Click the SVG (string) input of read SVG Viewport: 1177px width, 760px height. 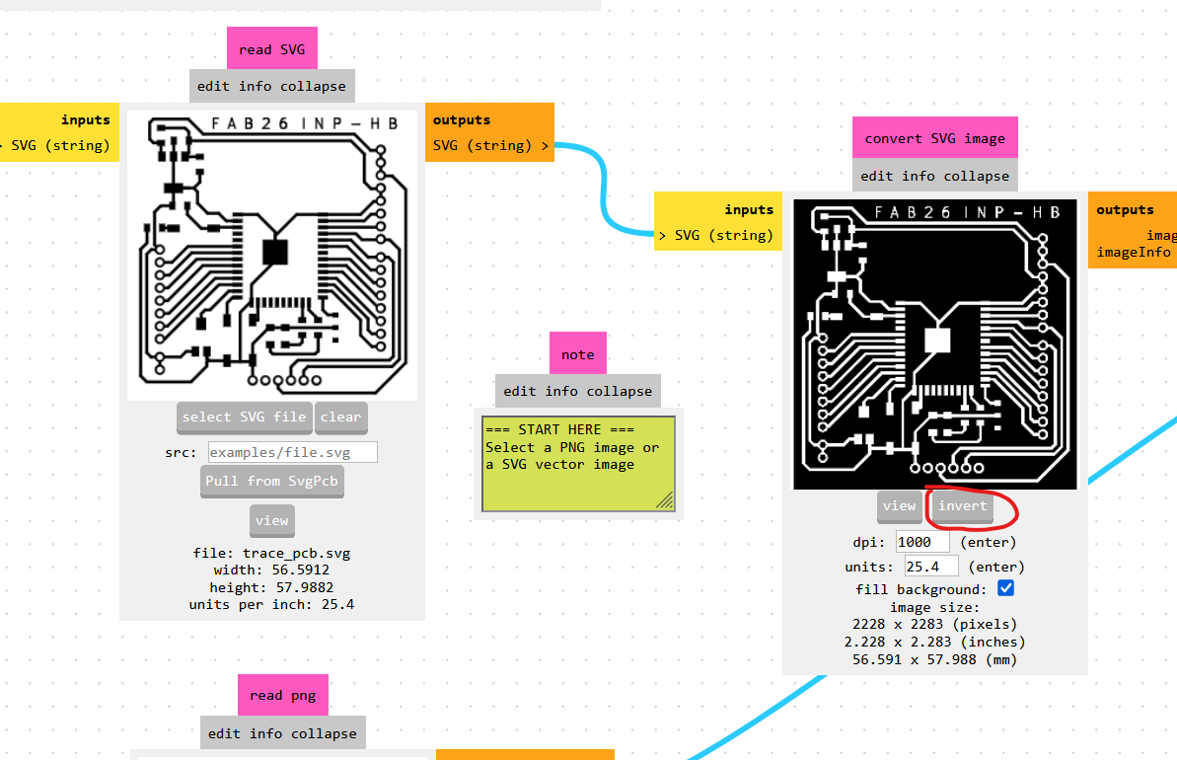[60, 145]
